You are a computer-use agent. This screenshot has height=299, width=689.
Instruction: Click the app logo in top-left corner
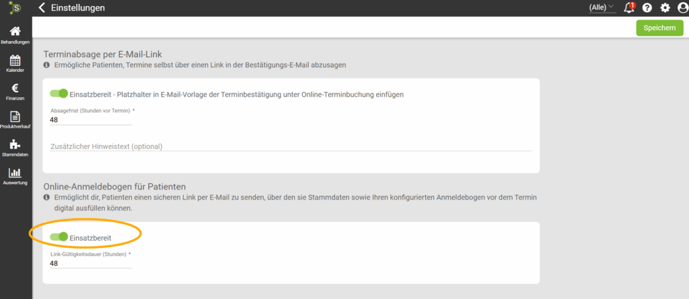[15, 8]
